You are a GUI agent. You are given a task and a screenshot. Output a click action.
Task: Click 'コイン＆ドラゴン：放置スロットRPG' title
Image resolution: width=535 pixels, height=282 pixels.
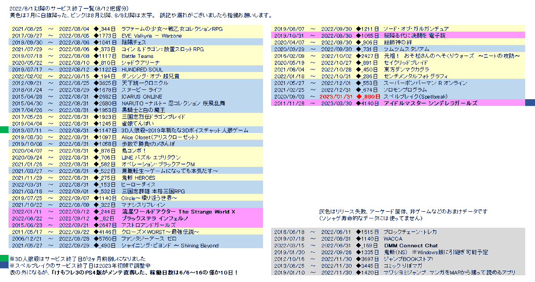pyautogui.click(x=163, y=49)
